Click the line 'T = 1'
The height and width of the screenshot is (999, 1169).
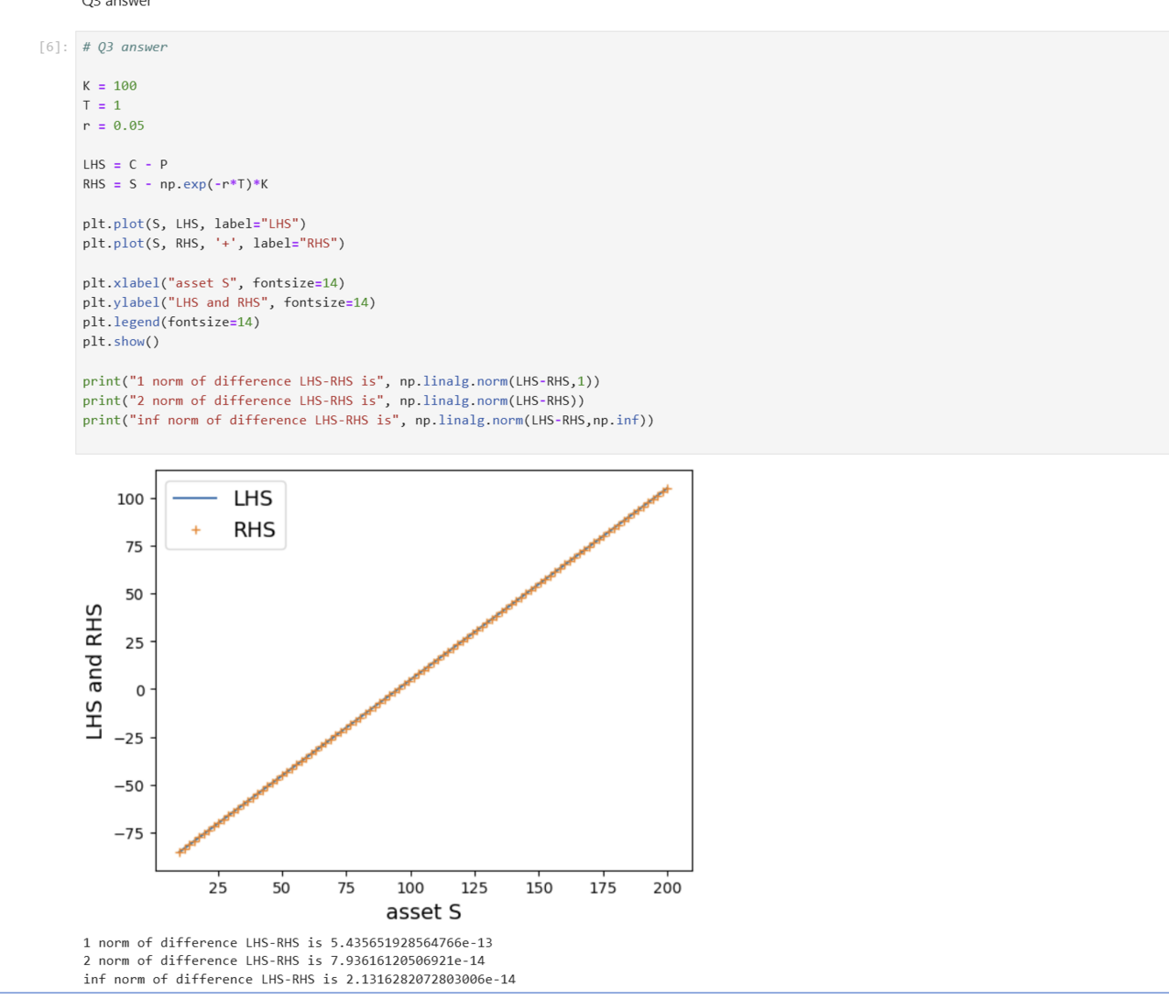pyautogui.click(x=102, y=105)
